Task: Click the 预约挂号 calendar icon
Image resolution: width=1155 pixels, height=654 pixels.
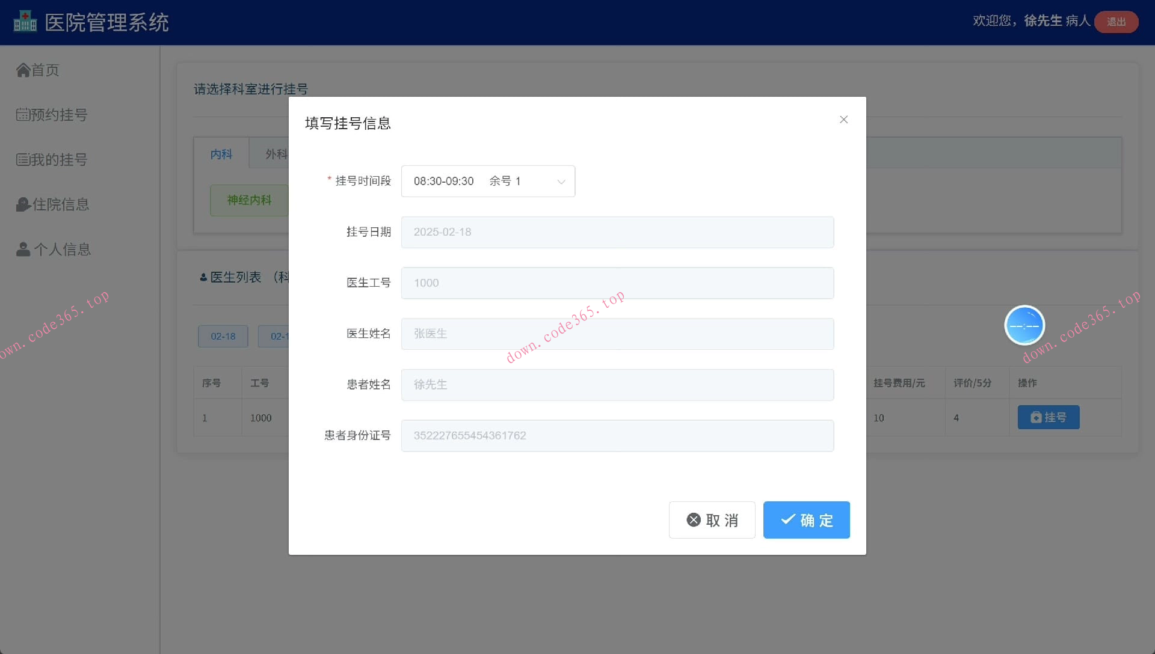Action: (x=23, y=115)
